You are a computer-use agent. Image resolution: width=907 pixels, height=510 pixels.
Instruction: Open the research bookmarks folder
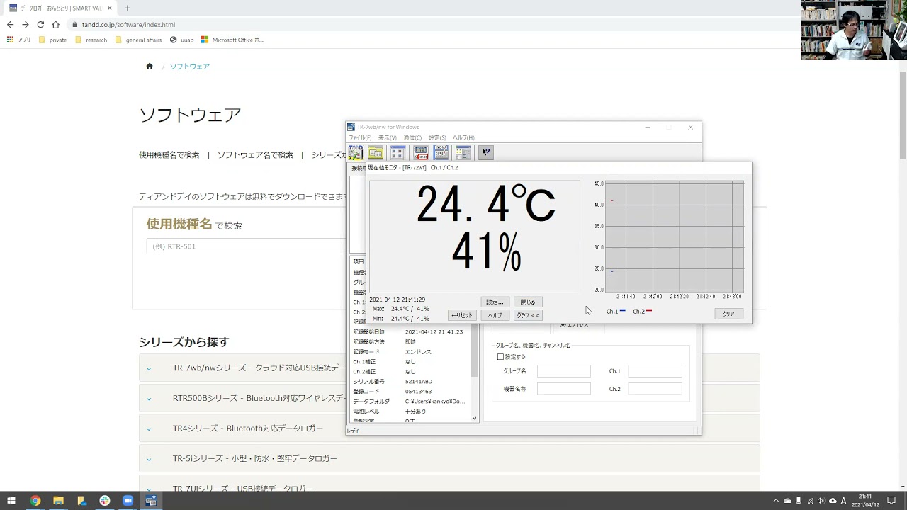click(91, 40)
